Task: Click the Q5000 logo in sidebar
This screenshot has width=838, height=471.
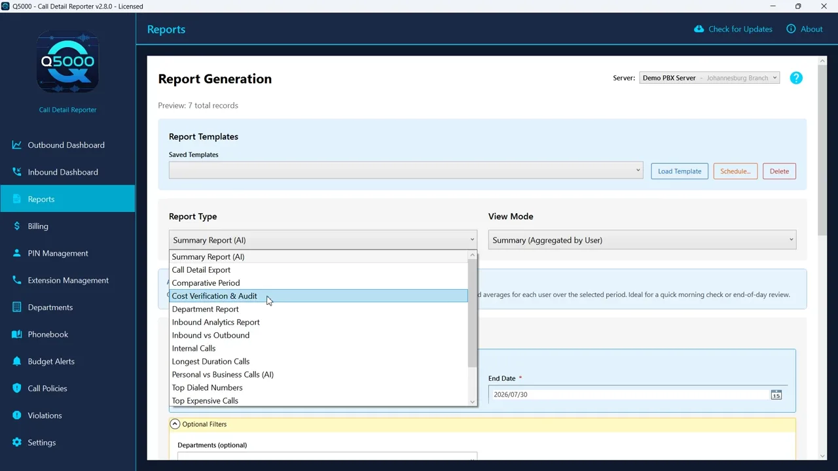Action: click(67, 61)
